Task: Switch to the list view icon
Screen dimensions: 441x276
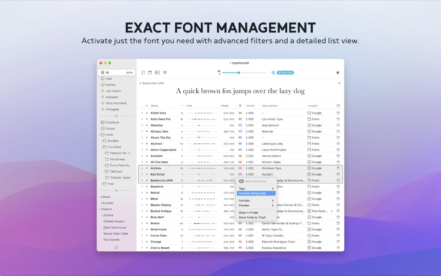Action: click(165, 73)
